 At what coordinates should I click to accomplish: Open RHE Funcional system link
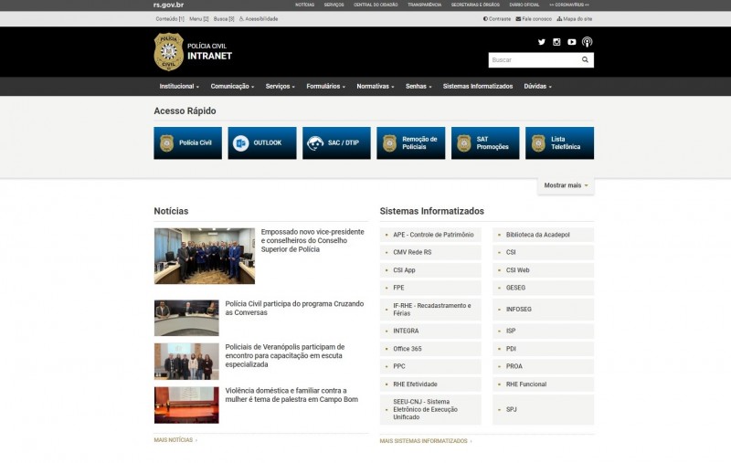[543, 384]
